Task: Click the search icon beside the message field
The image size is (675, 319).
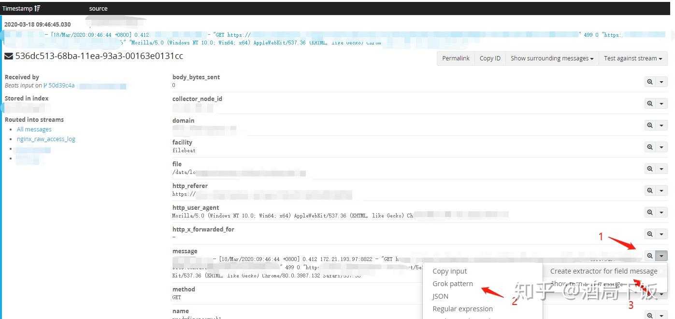Action: pyautogui.click(x=650, y=255)
